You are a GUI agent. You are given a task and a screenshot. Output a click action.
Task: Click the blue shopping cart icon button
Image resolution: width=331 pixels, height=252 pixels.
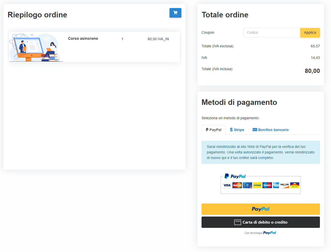(x=175, y=13)
